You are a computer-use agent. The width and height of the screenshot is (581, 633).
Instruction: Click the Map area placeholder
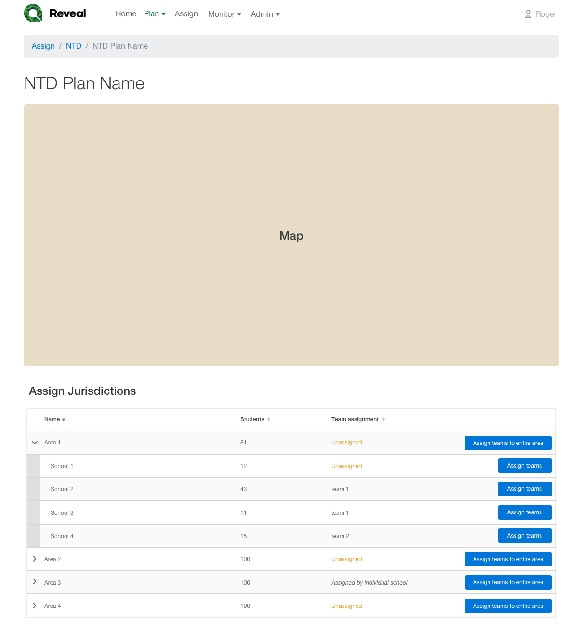[291, 235]
